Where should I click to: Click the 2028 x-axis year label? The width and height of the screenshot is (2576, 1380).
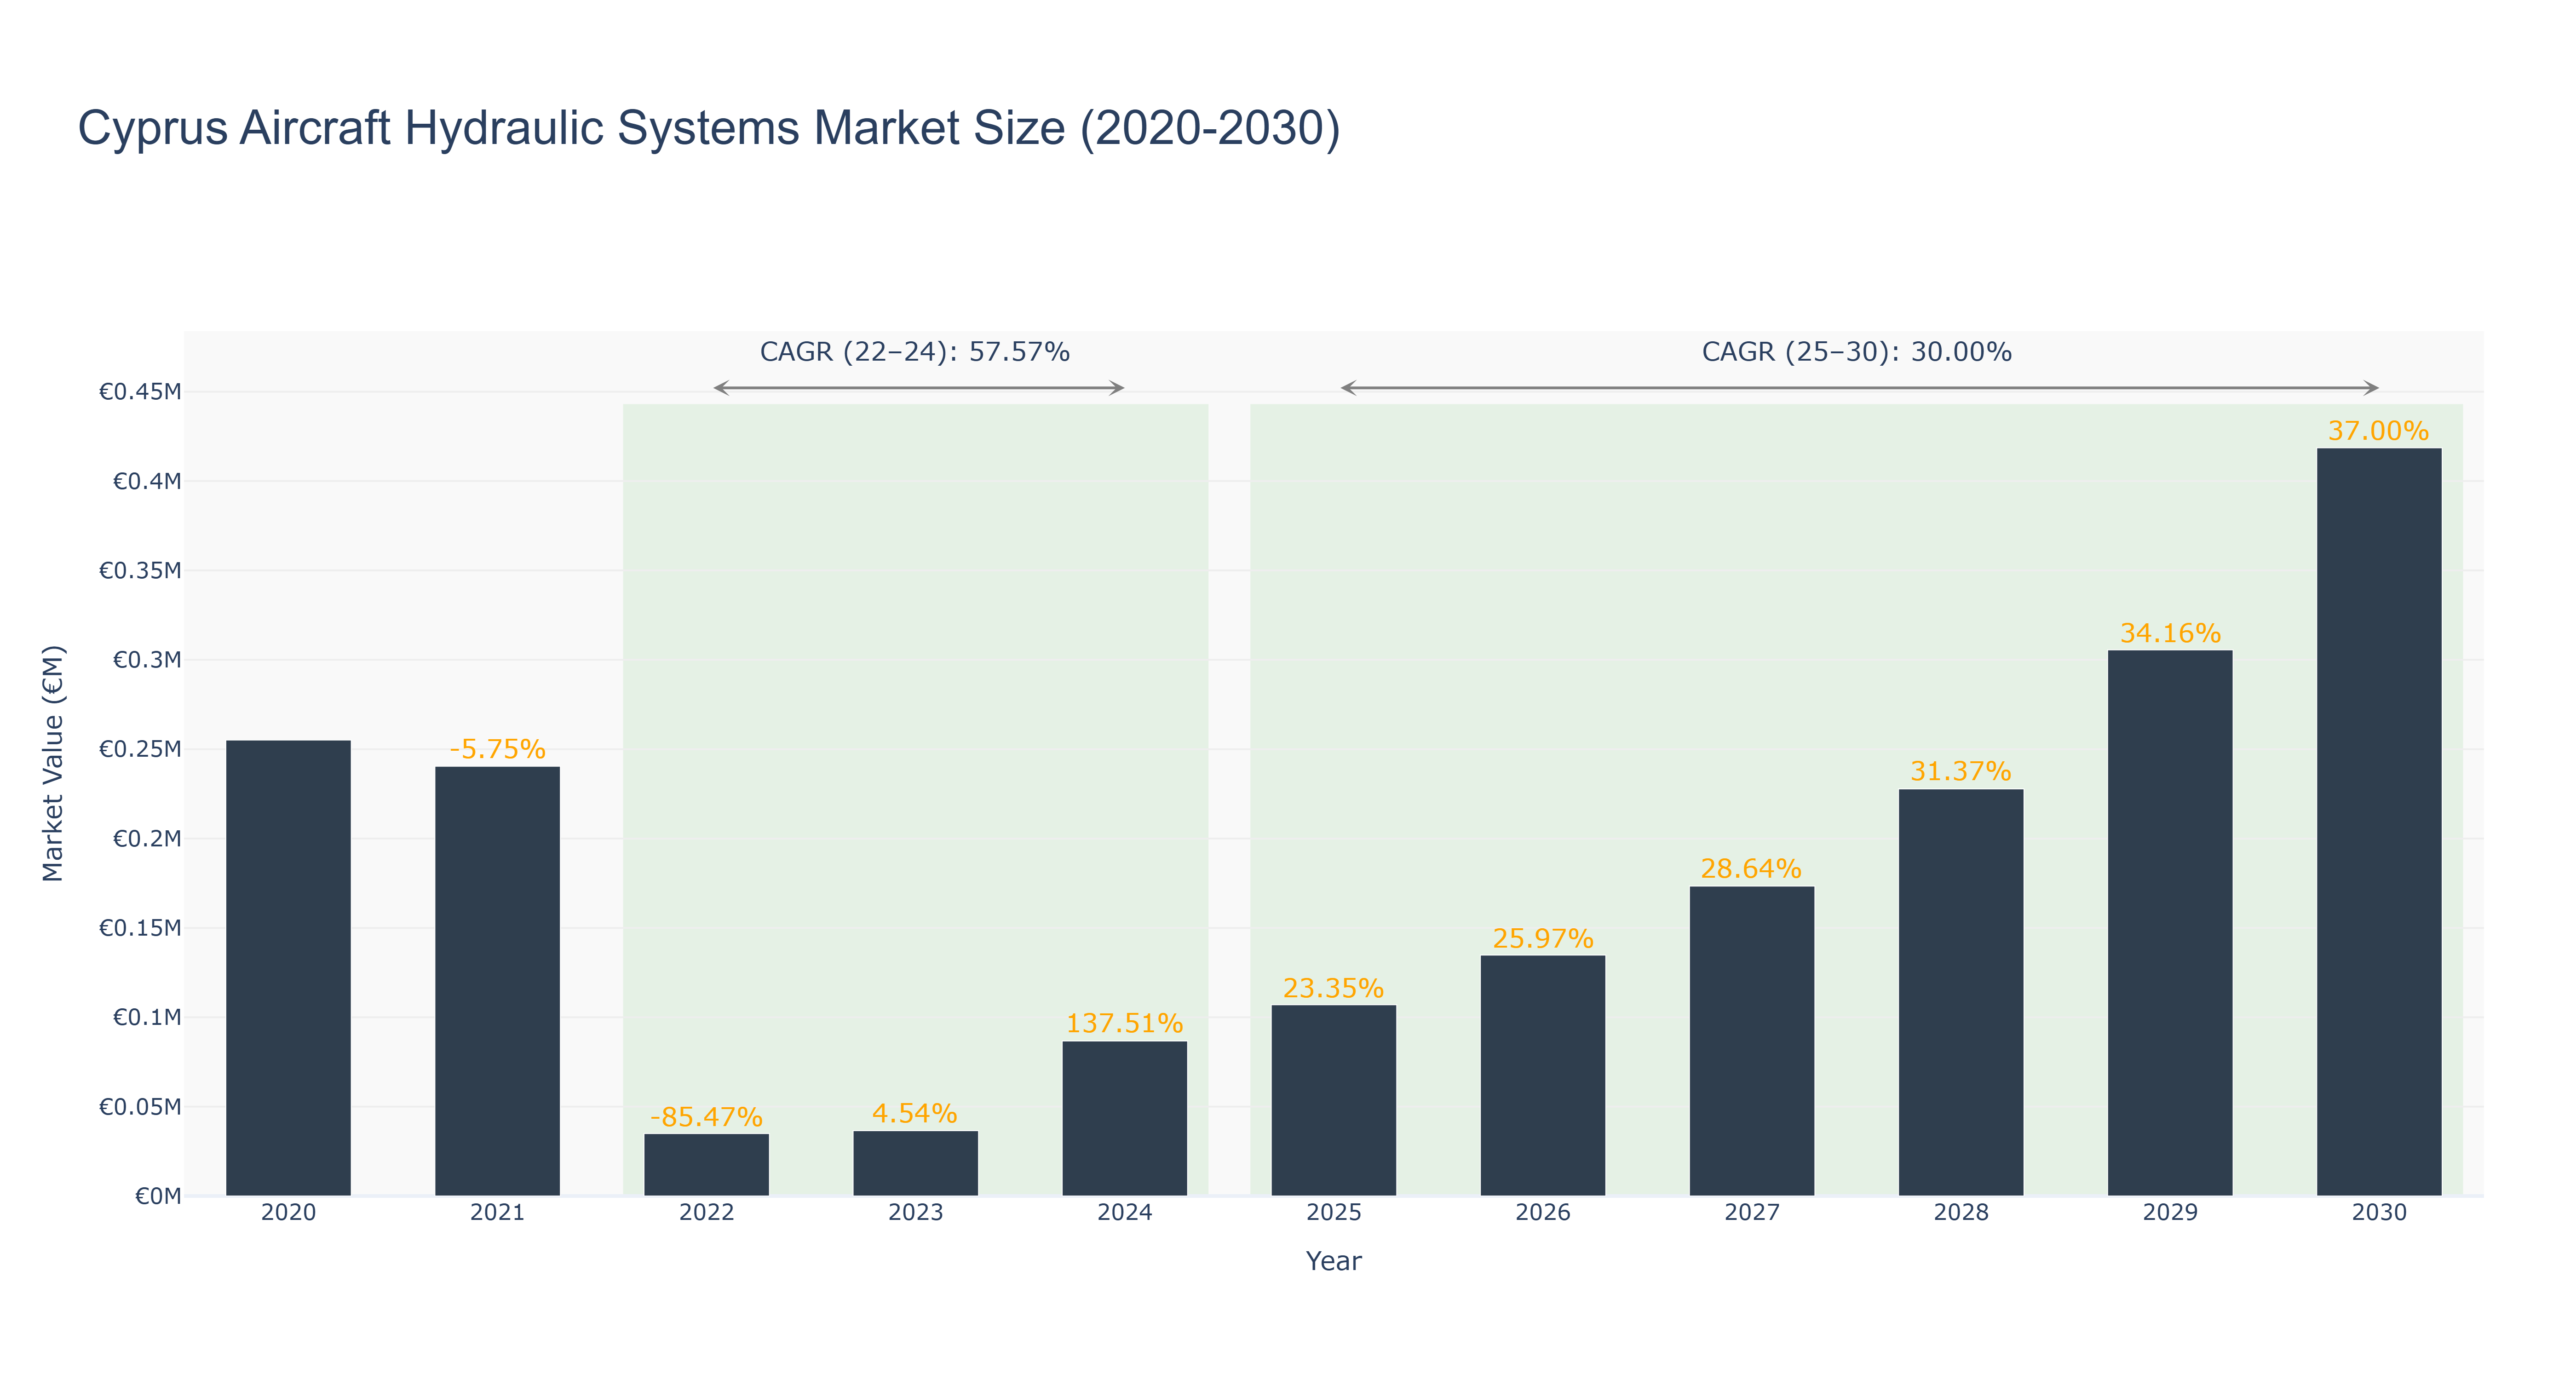(1960, 1212)
